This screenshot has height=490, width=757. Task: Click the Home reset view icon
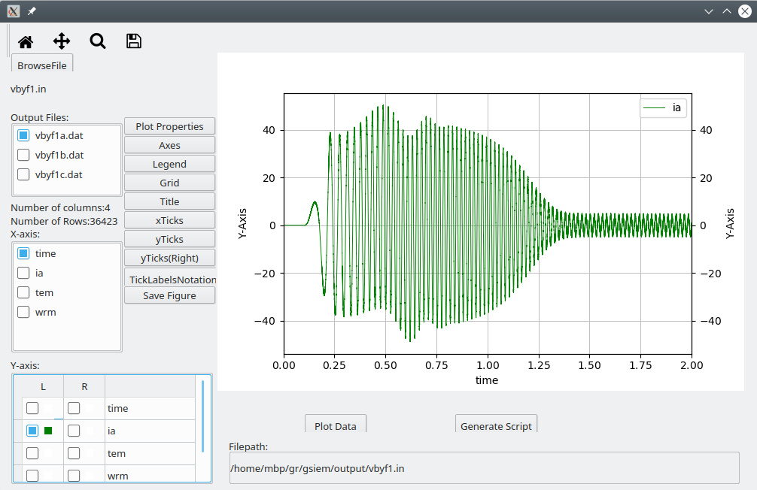click(x=26, y=41)
